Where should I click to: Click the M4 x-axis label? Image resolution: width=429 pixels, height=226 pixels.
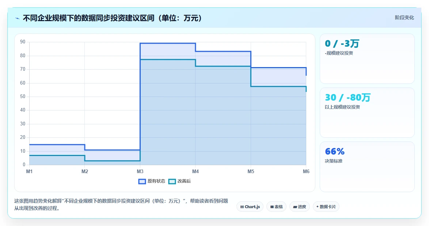(195, 171)
